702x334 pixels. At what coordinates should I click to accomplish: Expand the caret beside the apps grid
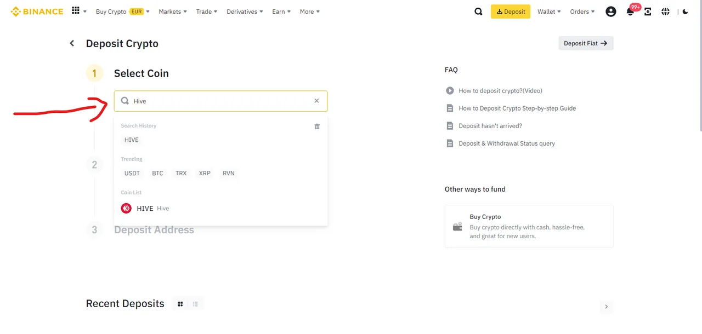click(84, 12)
